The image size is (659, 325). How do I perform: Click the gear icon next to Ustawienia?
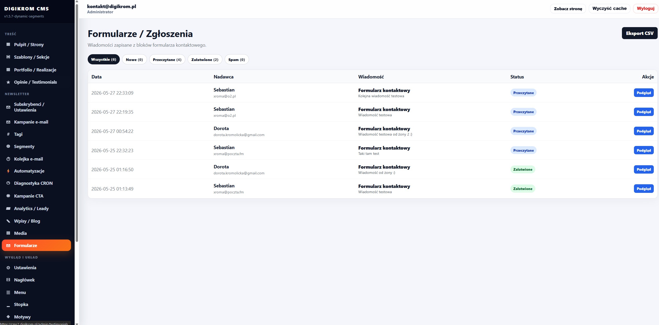click(x=8, y=268)
